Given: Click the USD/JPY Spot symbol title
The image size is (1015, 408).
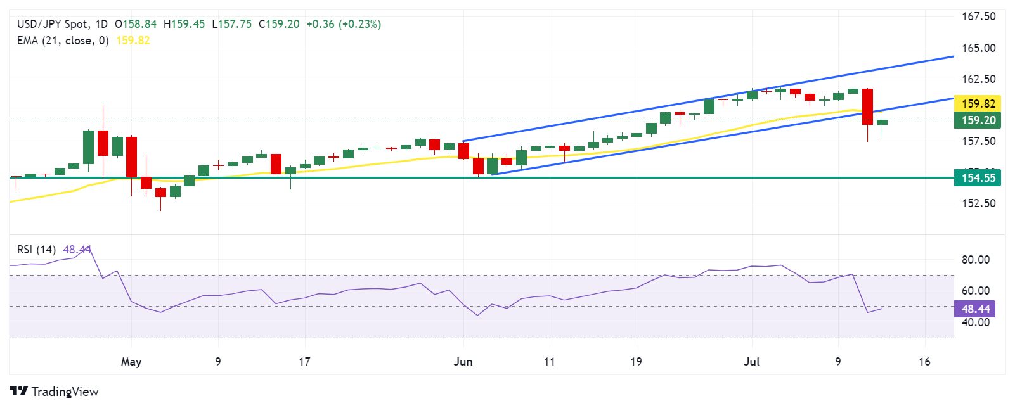Looking at the screenshot, I should [53, 24].
